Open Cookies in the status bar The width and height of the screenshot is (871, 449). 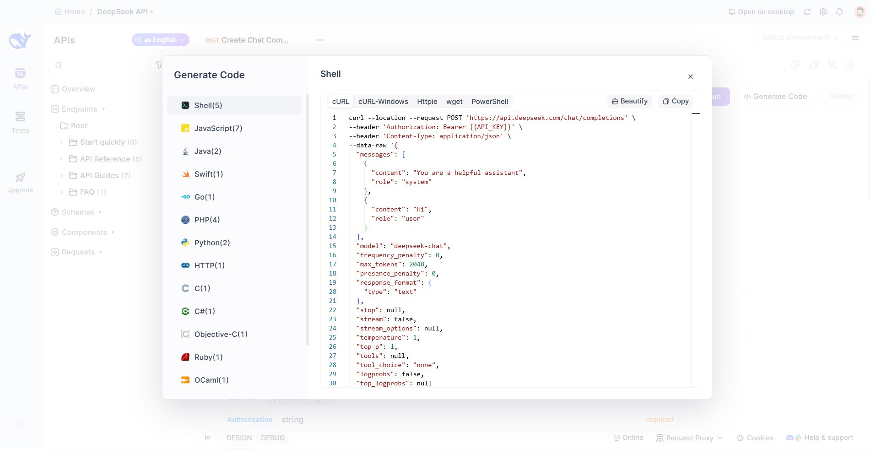tap(755, 438)
